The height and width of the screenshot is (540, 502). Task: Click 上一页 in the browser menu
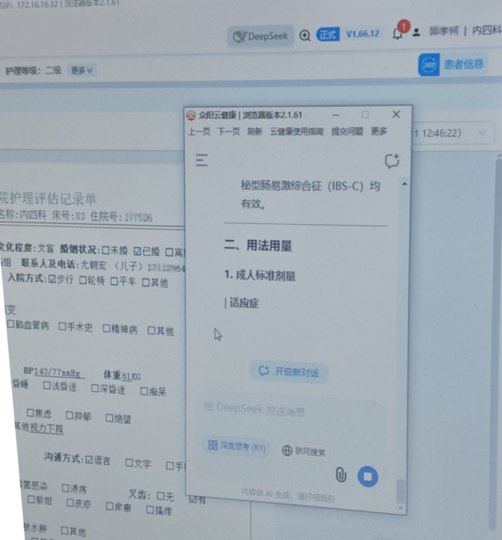[199, 131]
